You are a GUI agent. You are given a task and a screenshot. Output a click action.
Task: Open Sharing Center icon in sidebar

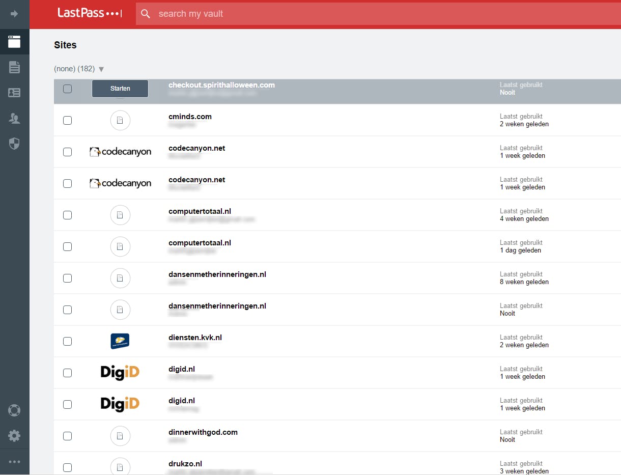click(14, 119)
